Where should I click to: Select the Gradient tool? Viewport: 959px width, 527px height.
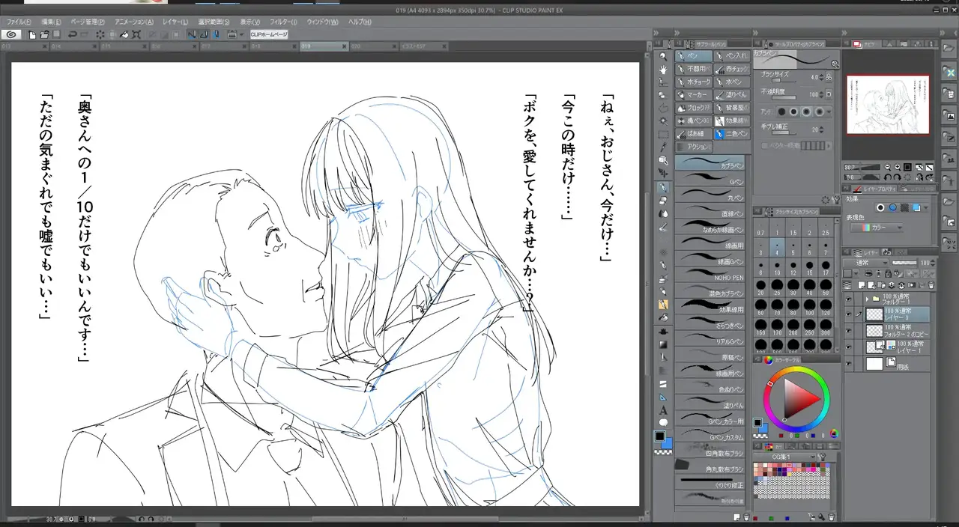coord(663,344)
